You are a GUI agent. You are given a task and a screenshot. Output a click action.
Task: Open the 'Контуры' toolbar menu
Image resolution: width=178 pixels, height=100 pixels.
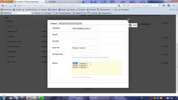click(x=81, y=10)
